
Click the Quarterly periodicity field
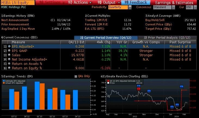tap(118, 7)
